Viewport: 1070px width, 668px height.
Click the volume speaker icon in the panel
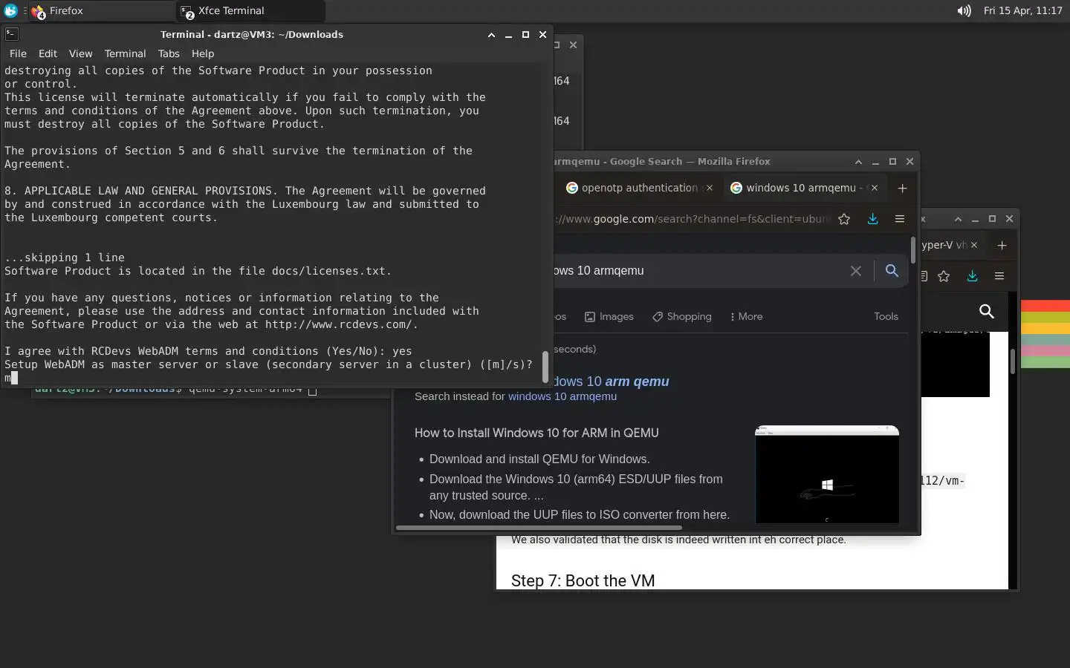[964, 10]
